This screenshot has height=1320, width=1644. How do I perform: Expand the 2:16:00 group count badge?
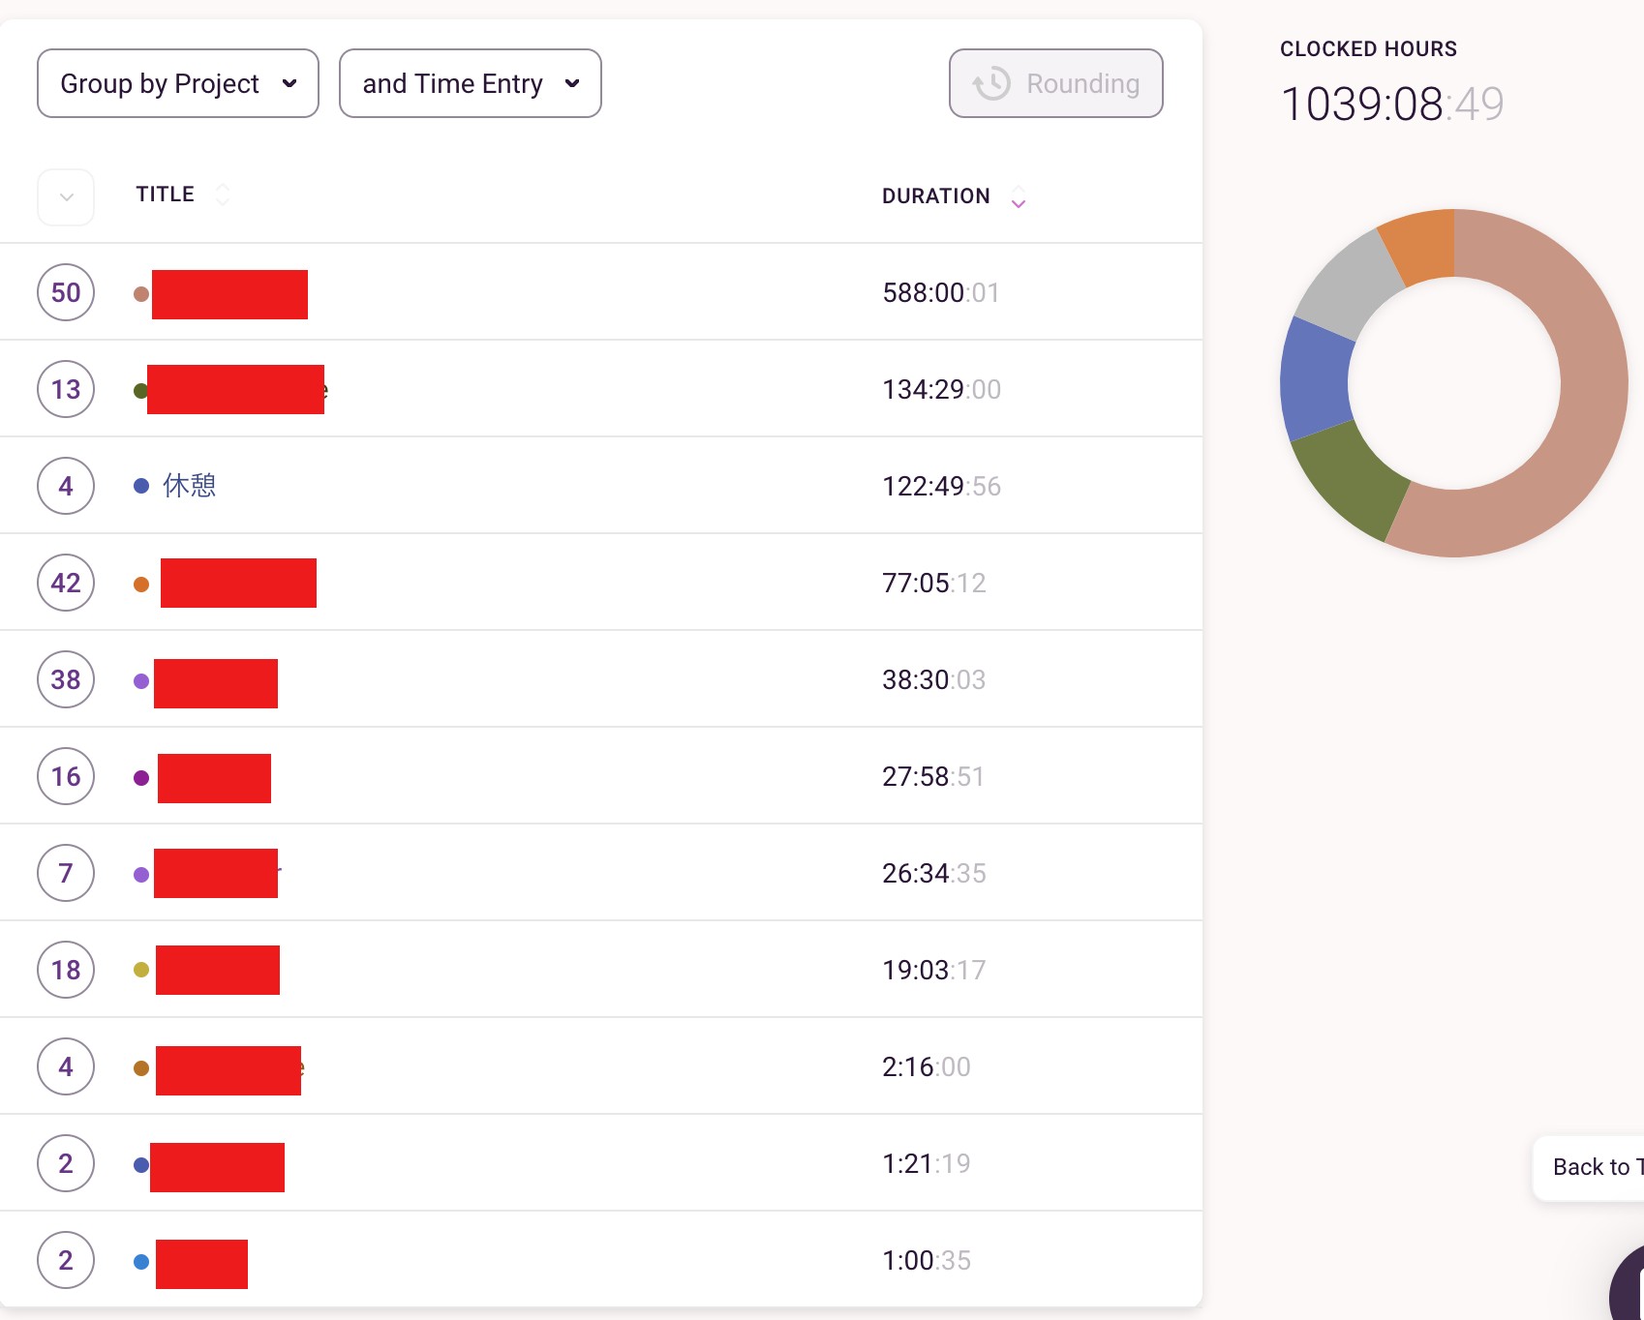[x=66, y=1066]
